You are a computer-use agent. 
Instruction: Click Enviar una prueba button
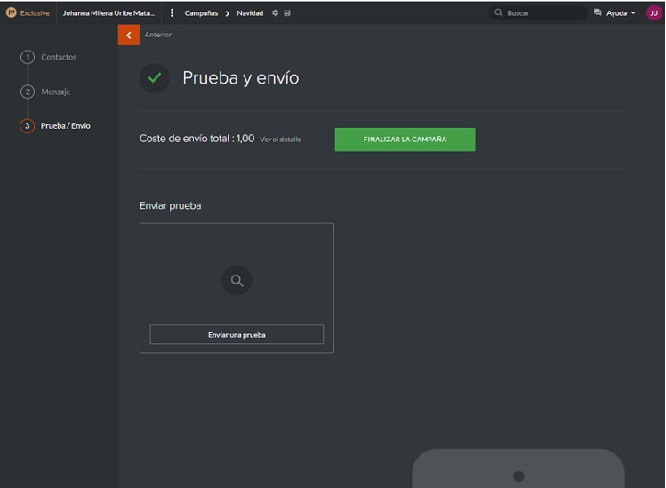click(237, 335)
